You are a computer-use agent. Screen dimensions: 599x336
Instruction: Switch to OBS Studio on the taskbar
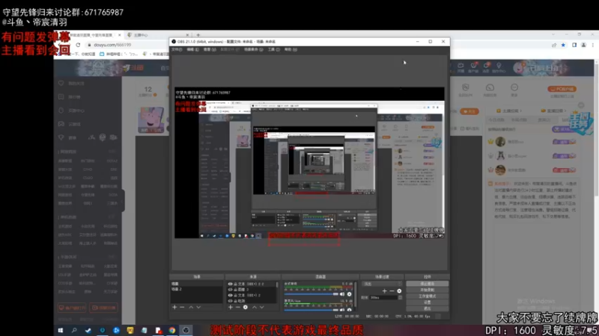point(186,330)
